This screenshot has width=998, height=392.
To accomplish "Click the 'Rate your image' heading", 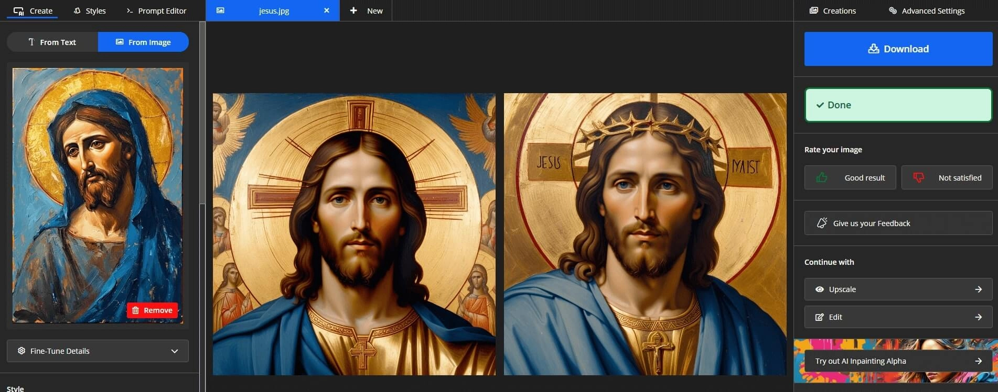I will pos(833,149).
